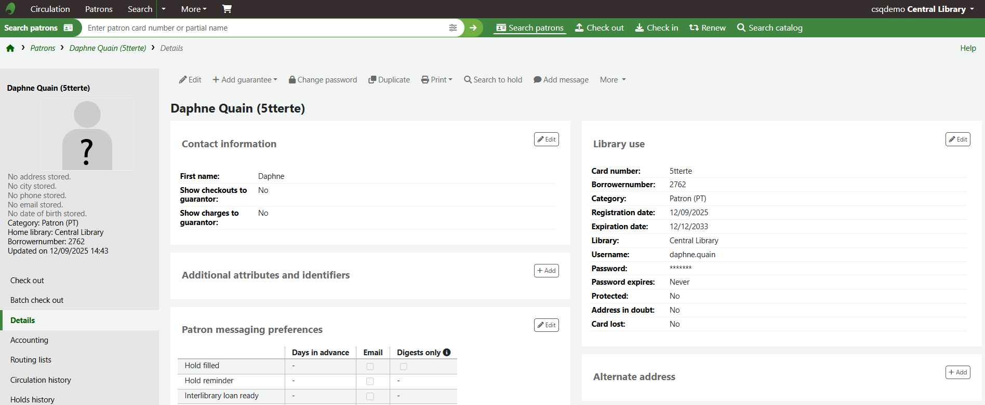
Task: Expand Add guarantee dropdown
Action: point(245,80)
